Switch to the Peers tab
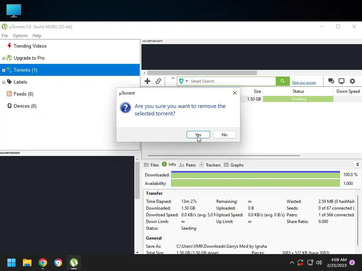Viewport: 362px width, 271px height. click(187, 165)
